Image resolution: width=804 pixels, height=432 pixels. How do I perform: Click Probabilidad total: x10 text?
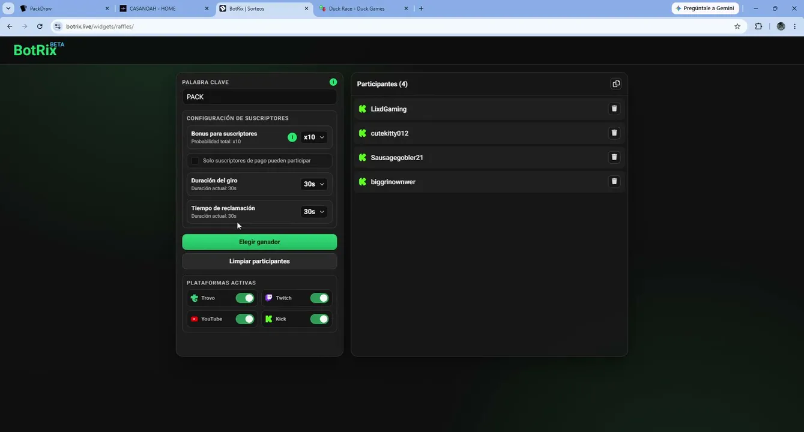(216, 142)
